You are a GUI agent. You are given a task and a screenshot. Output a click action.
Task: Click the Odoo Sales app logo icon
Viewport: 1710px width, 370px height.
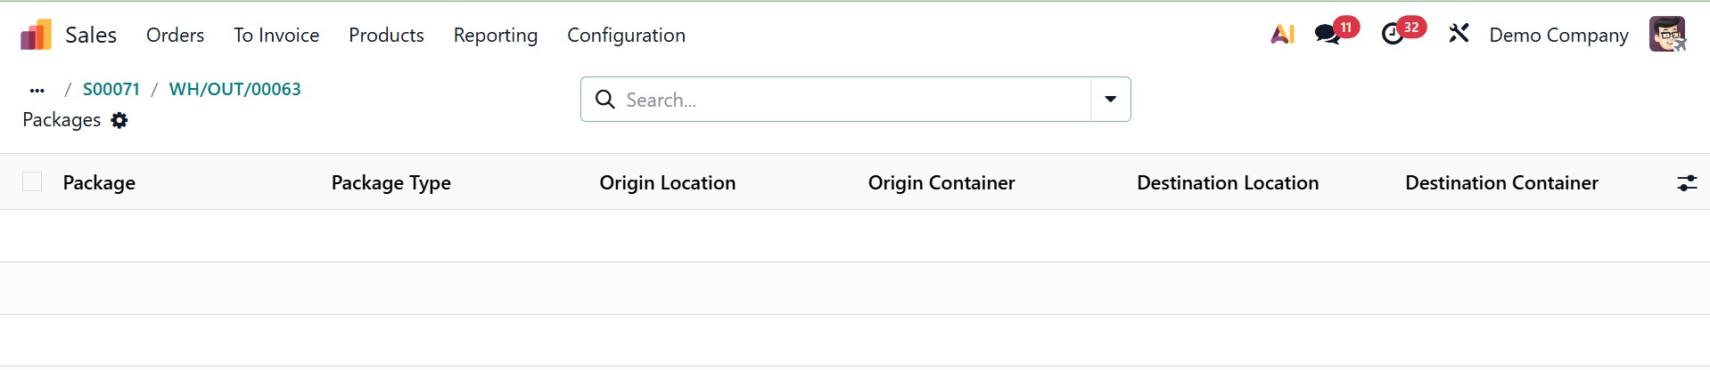(37, 35)
